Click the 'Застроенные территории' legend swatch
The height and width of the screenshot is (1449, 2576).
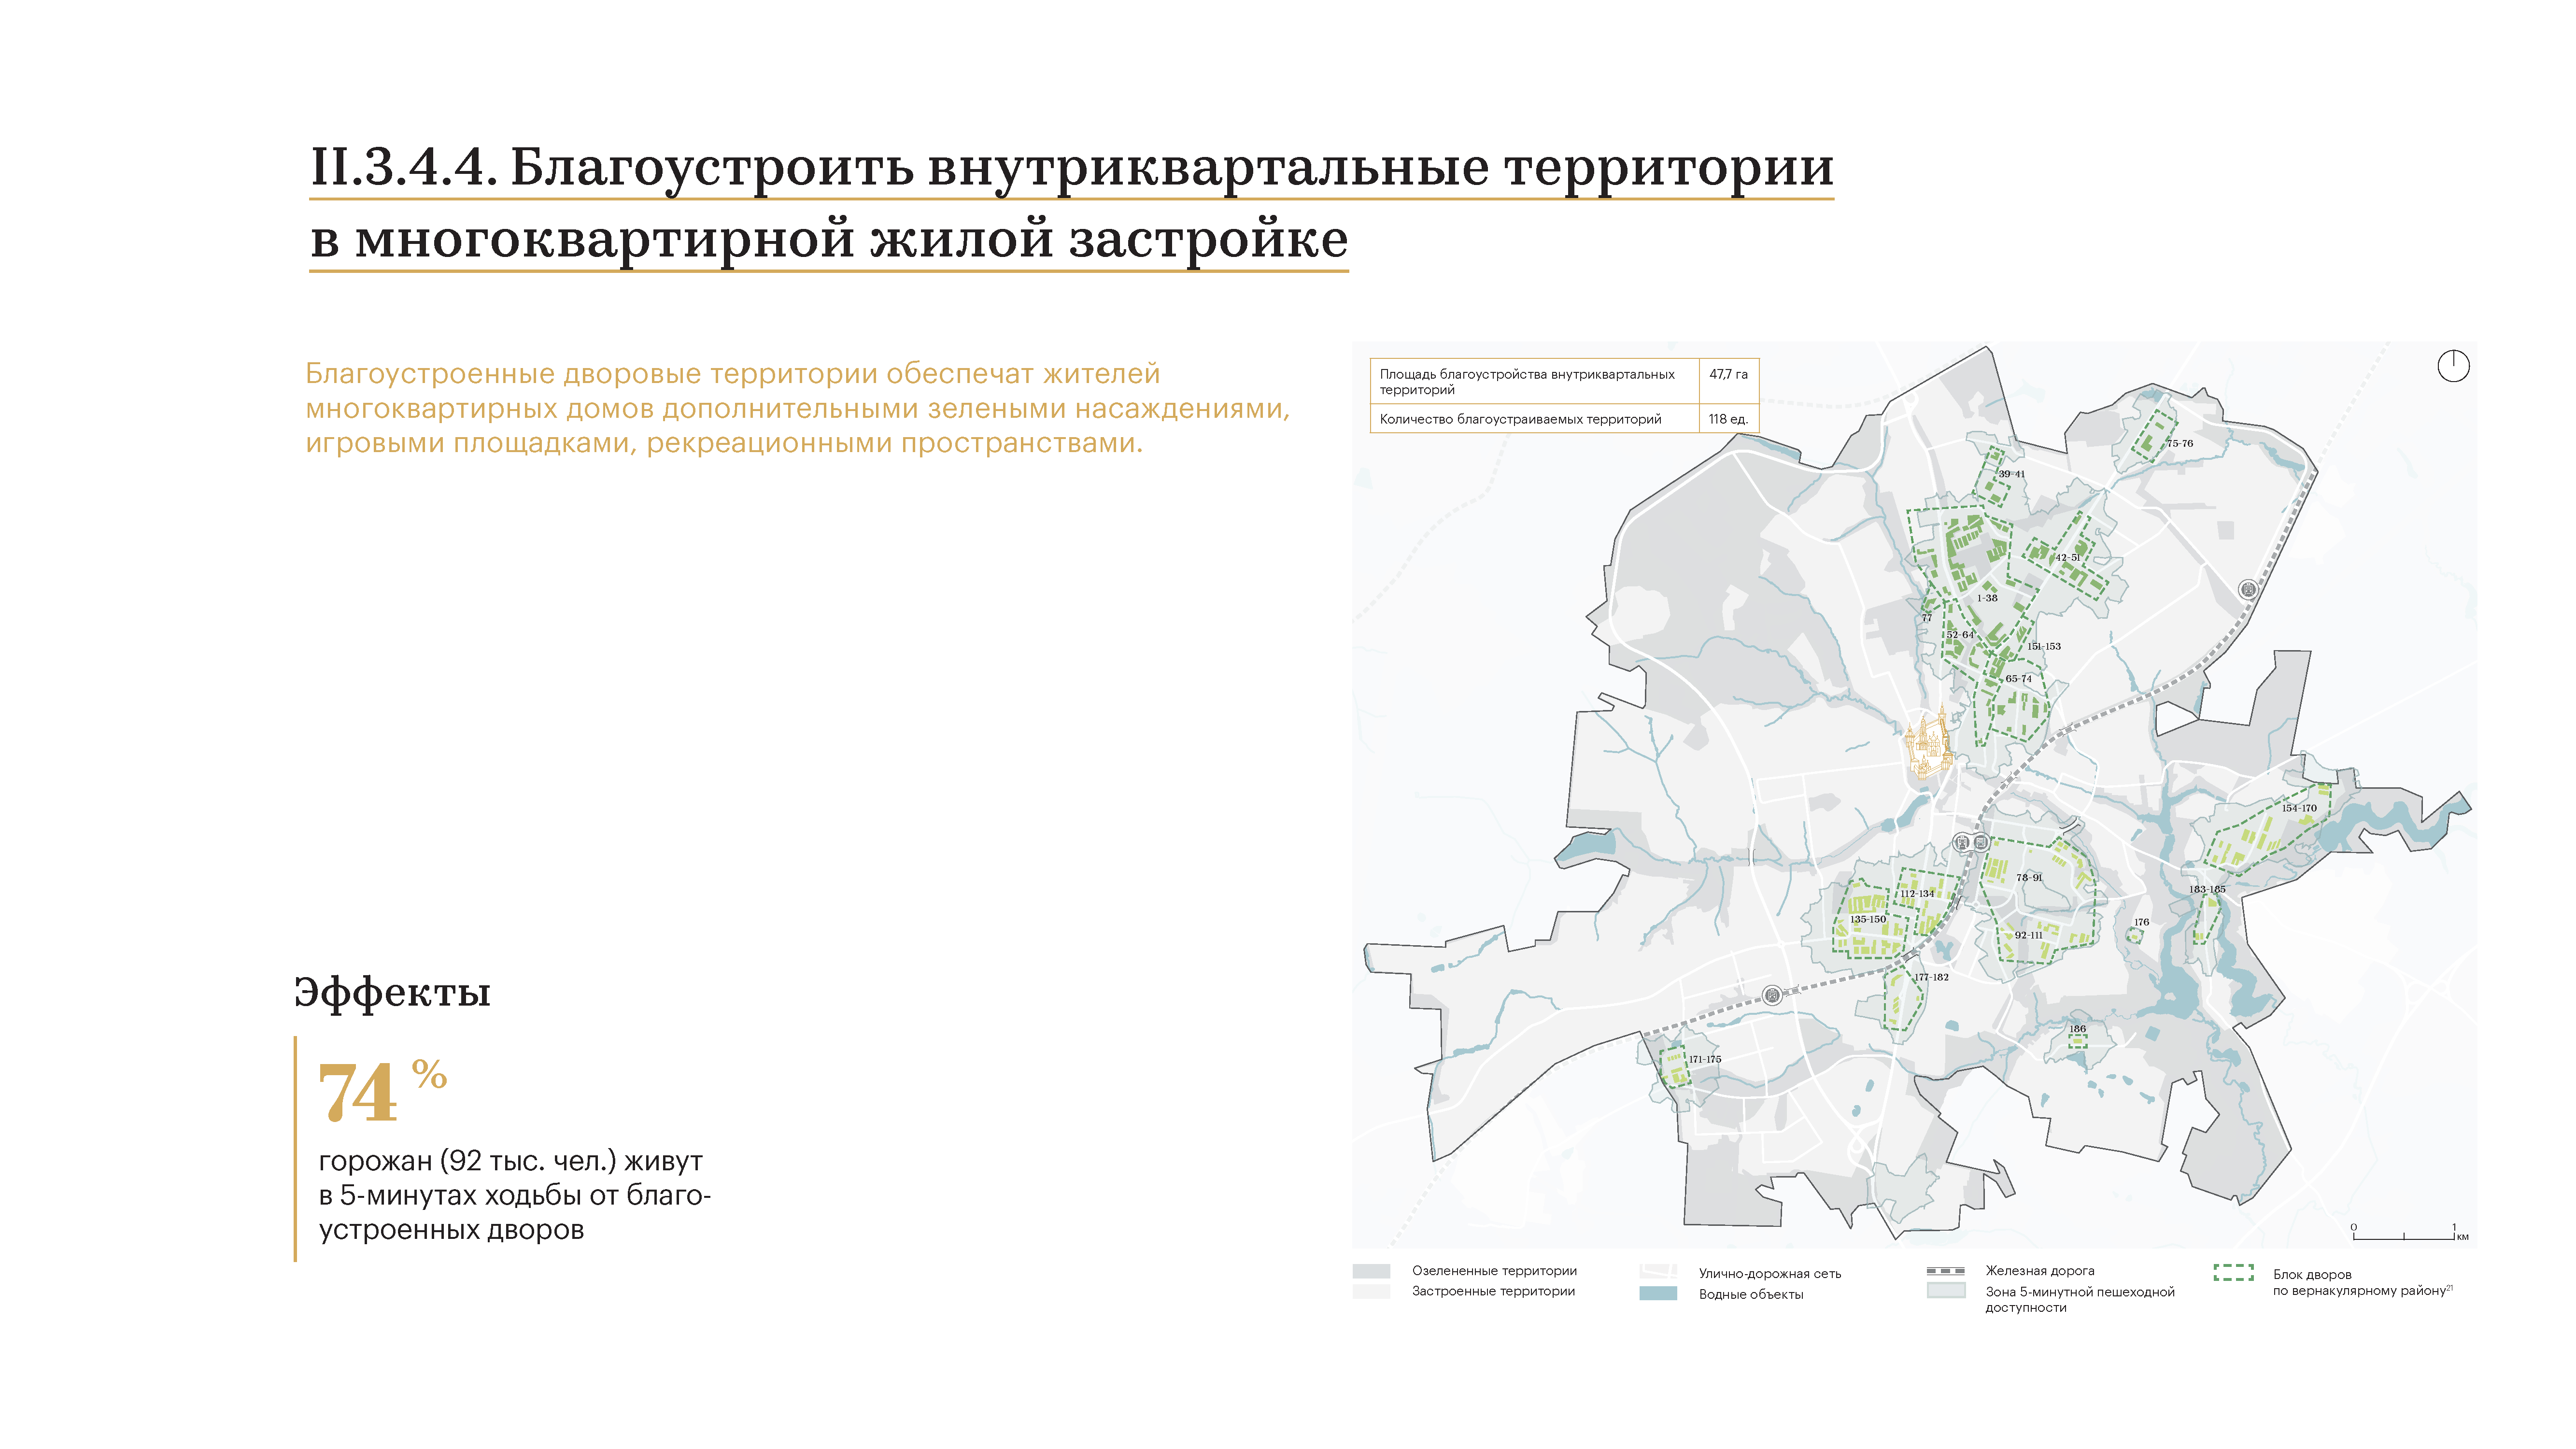coord(1371,1291)
